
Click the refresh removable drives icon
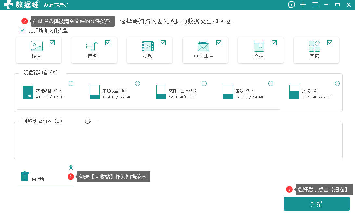tap(88, 121)
